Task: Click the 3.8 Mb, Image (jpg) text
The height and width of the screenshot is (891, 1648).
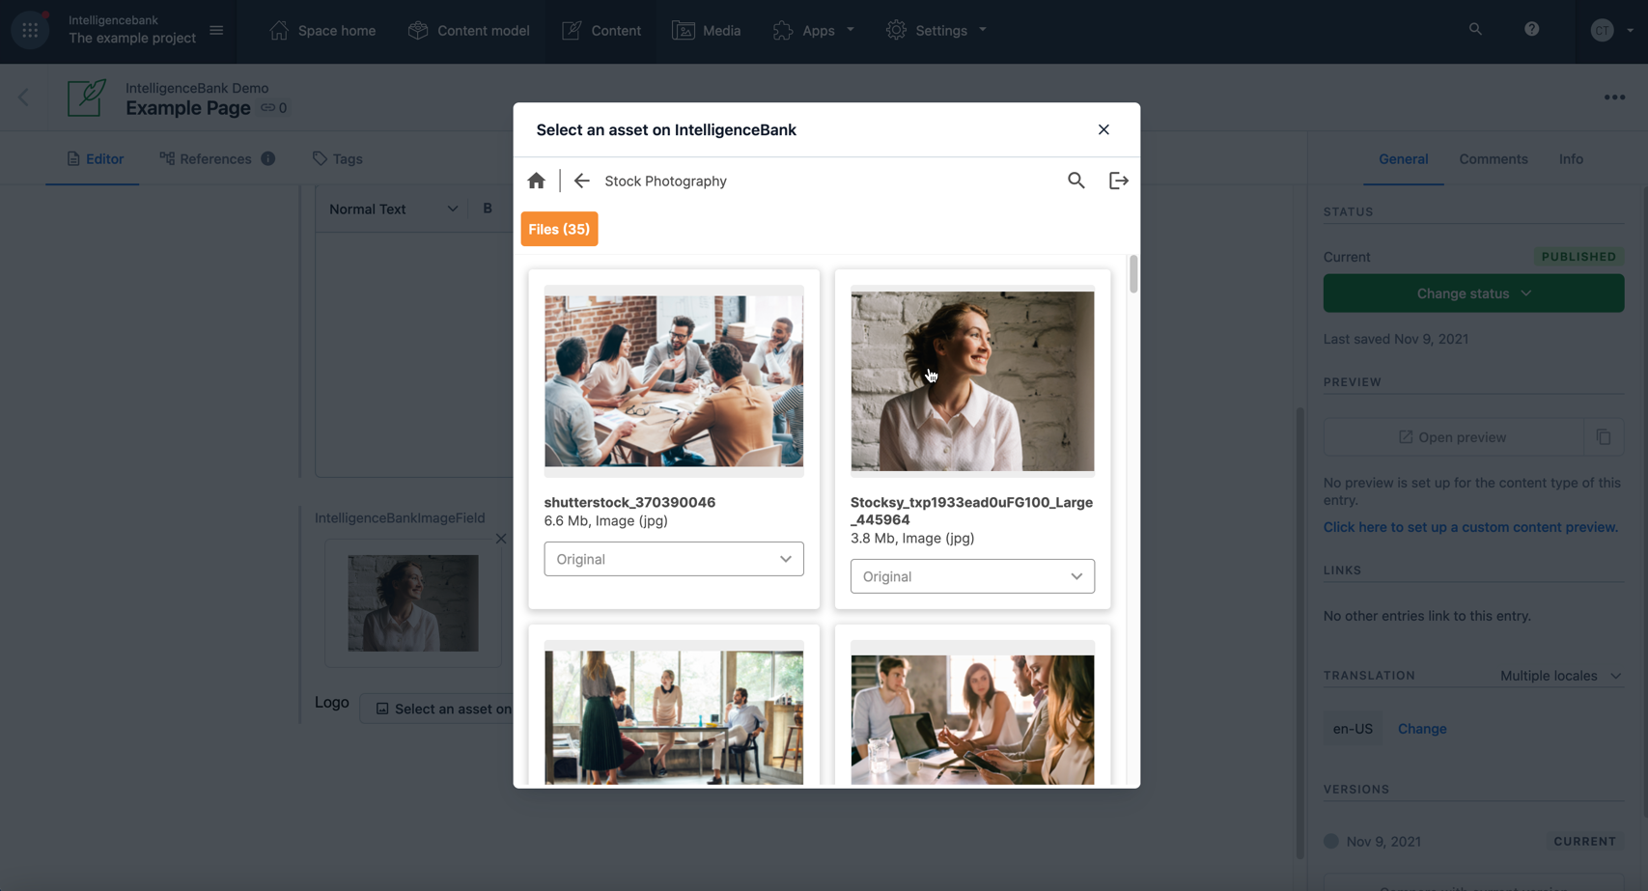Action: (912, 538)
